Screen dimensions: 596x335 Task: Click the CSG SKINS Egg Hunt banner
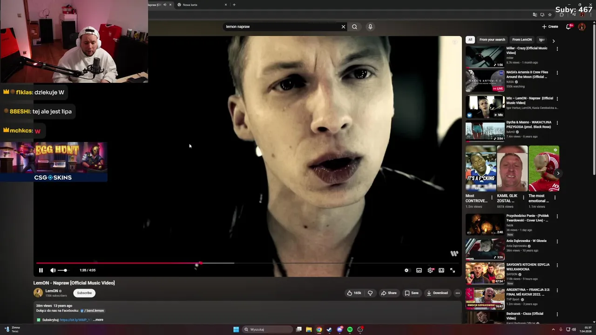(x=54, y=162)
